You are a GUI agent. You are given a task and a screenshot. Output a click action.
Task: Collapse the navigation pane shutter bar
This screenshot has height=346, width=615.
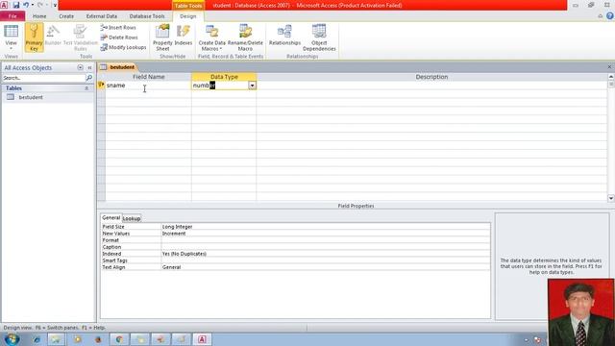point(89,67)
